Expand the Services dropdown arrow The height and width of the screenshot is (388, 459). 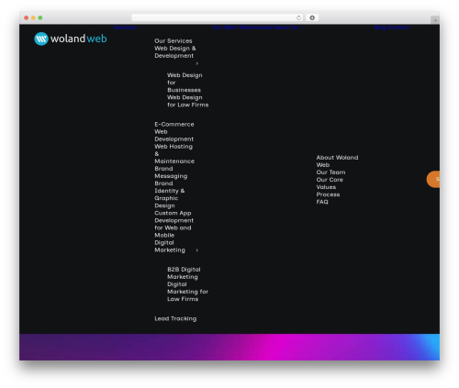coord(140,28)
